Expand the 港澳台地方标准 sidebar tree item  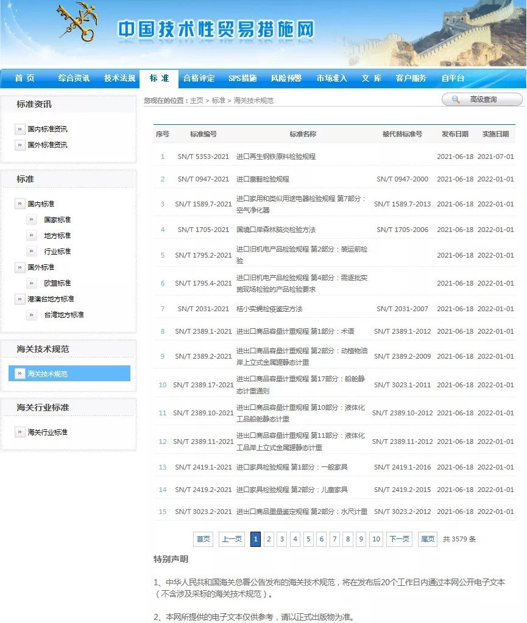tap(52, 299)
